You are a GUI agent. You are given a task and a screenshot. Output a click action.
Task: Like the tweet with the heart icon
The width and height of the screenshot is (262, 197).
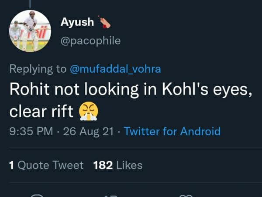(x=187, y=196)
